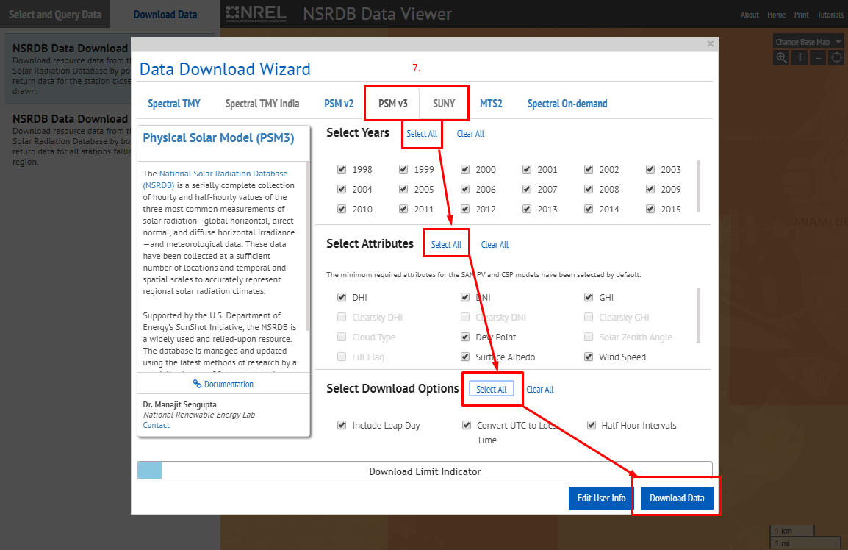
Task: Toggle the Dew Point checkbox
Action: [465, 337]
